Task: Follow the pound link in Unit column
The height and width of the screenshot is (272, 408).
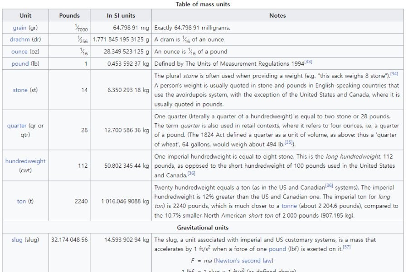Action: coord(20,64)
